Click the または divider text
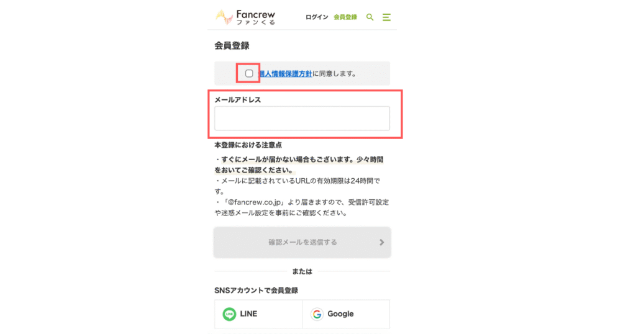 [x=302, y=271]
